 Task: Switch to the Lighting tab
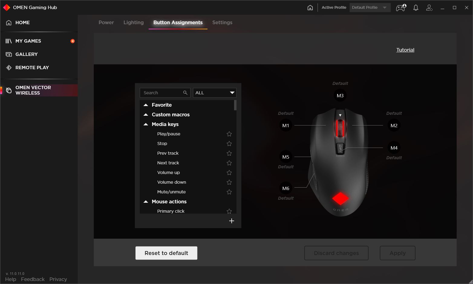click(133, 22)
